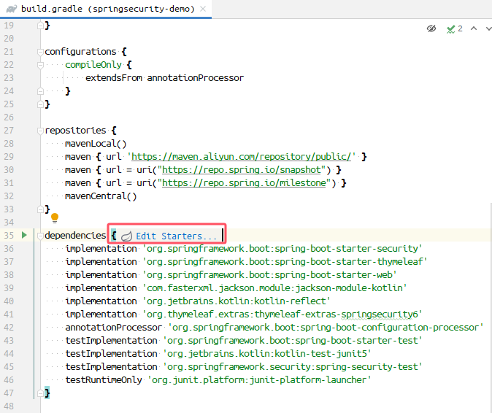The height and width of the screenshot is (413, 492).
Task: Run dependencies block with green gutter arrow
Action: (24, 235)
